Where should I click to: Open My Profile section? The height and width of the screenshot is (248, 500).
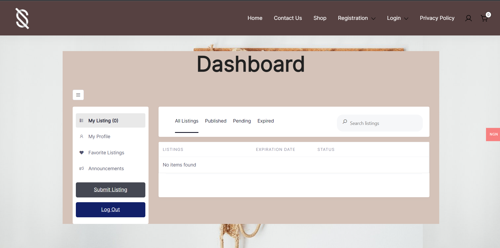coord(110,137)
